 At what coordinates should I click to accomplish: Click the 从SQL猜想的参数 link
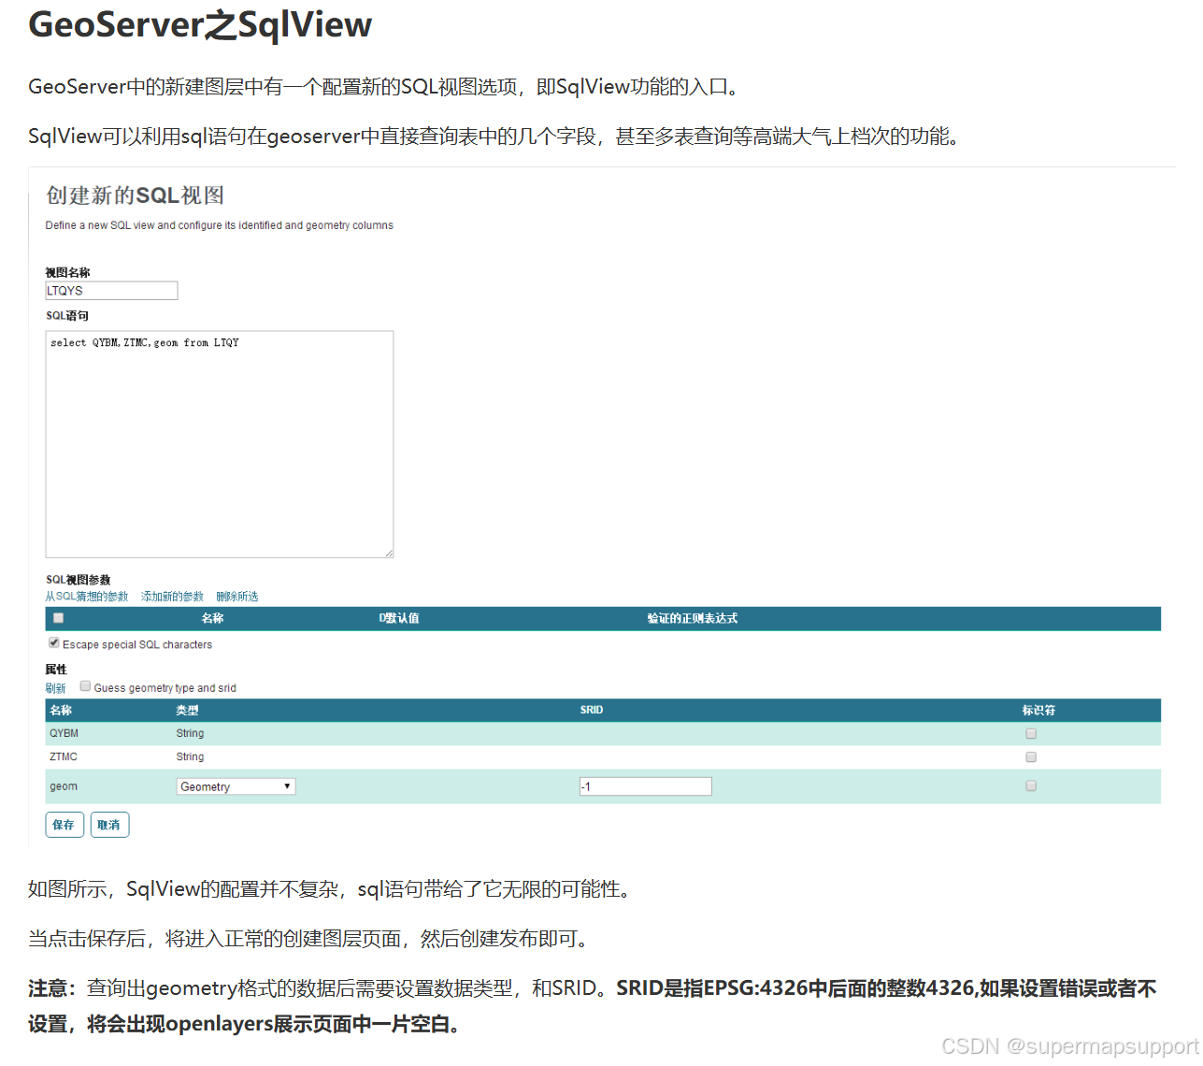(x=87, y=597)
